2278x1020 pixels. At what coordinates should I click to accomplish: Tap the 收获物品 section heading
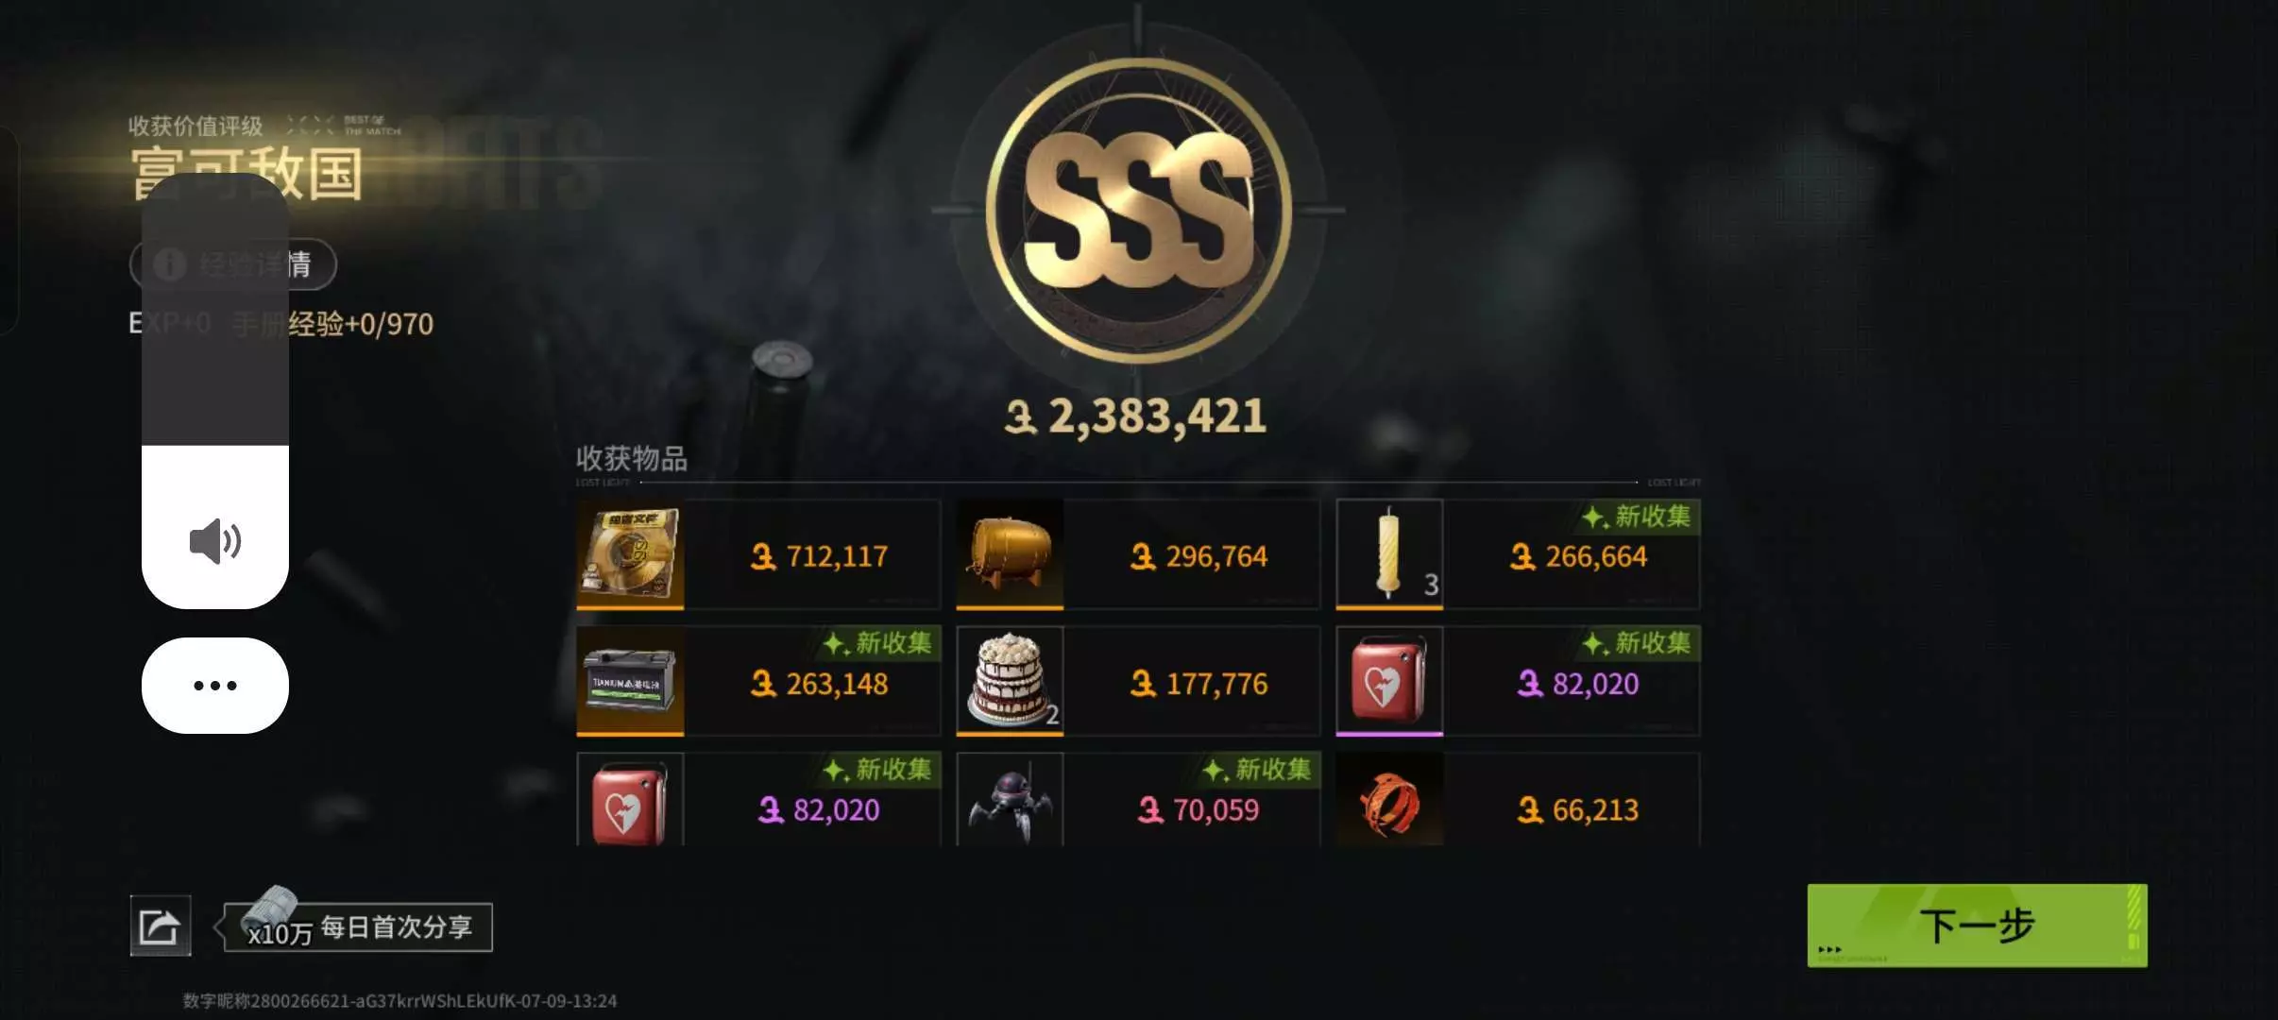pyautogui.click(x=632, y=459)
